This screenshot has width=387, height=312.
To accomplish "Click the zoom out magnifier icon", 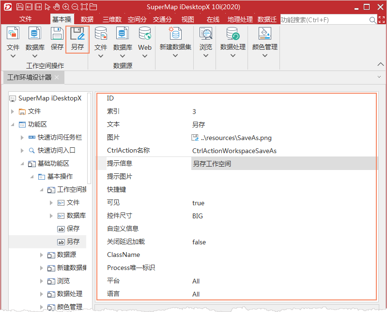I will (x=76, y=7).
